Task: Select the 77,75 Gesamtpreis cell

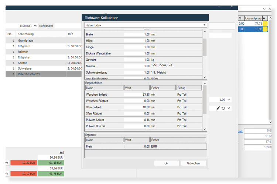Action: coord(254,24)
